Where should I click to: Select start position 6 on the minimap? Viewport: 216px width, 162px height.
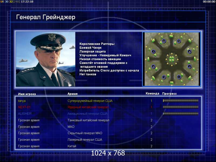(x=164, y=41)
